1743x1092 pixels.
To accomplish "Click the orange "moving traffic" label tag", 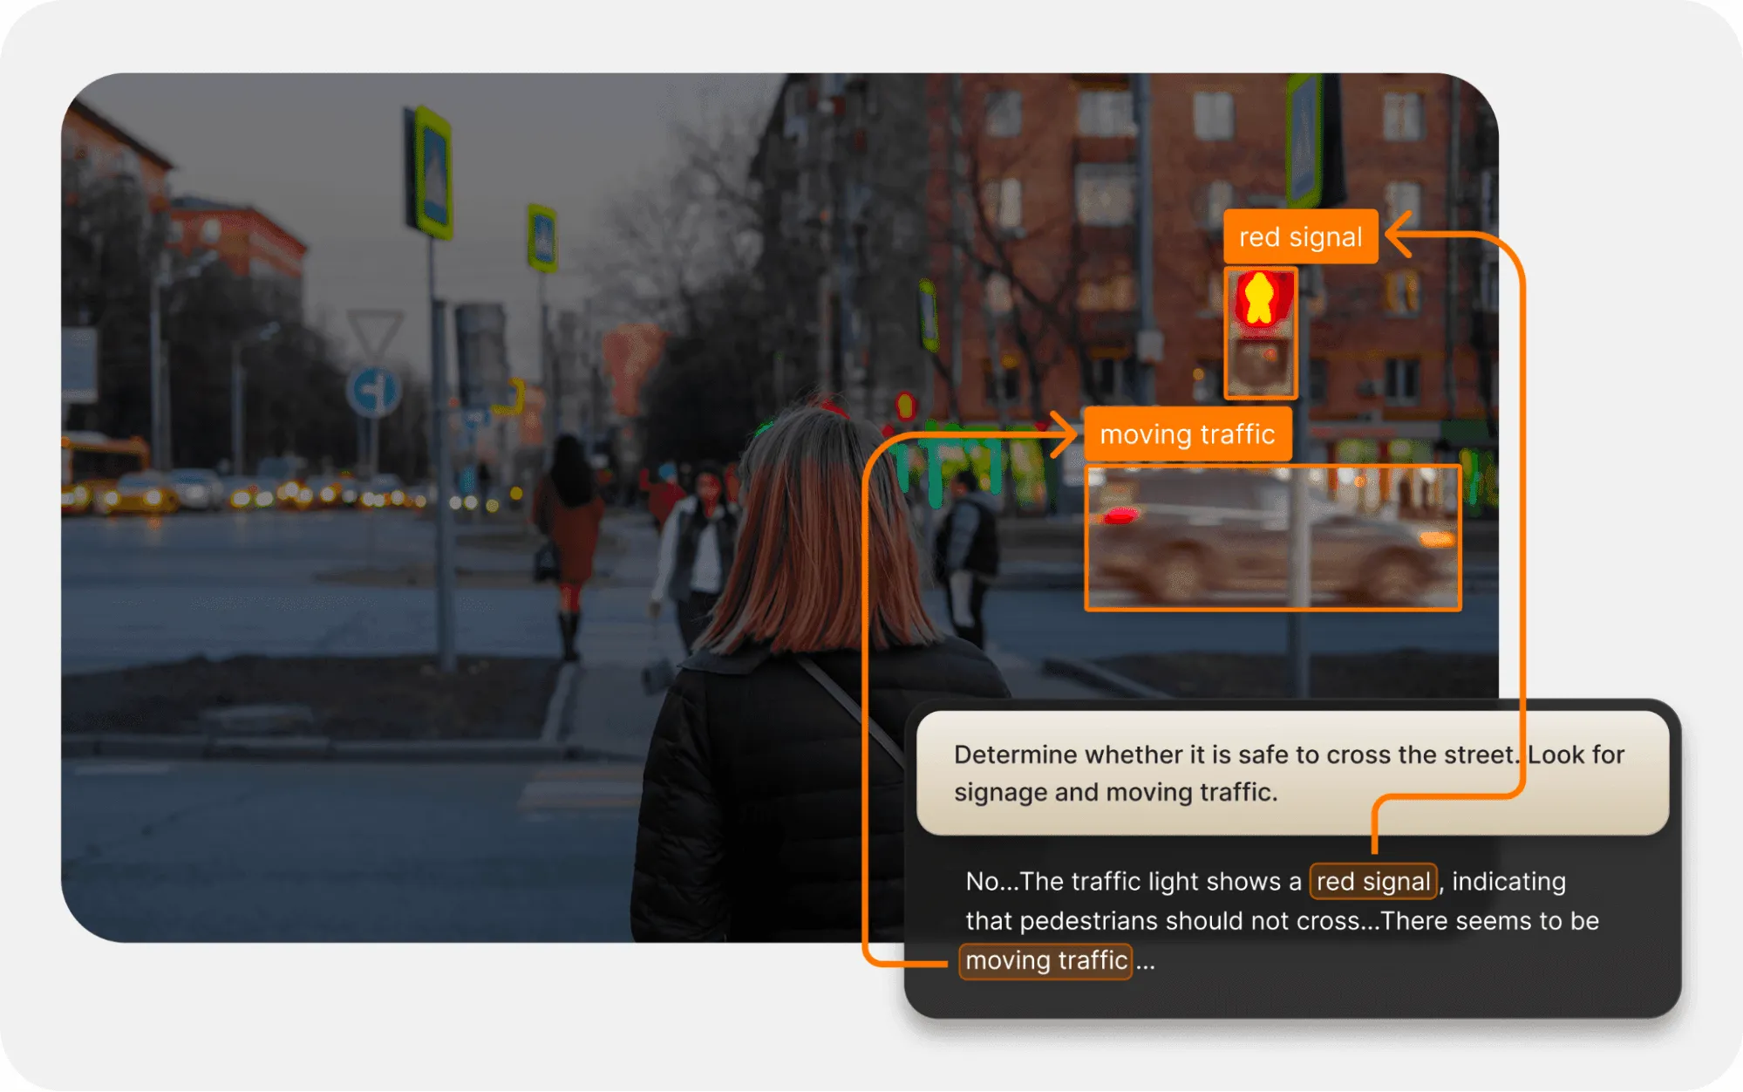I will pyautogui.click(x=1187, y=433).
